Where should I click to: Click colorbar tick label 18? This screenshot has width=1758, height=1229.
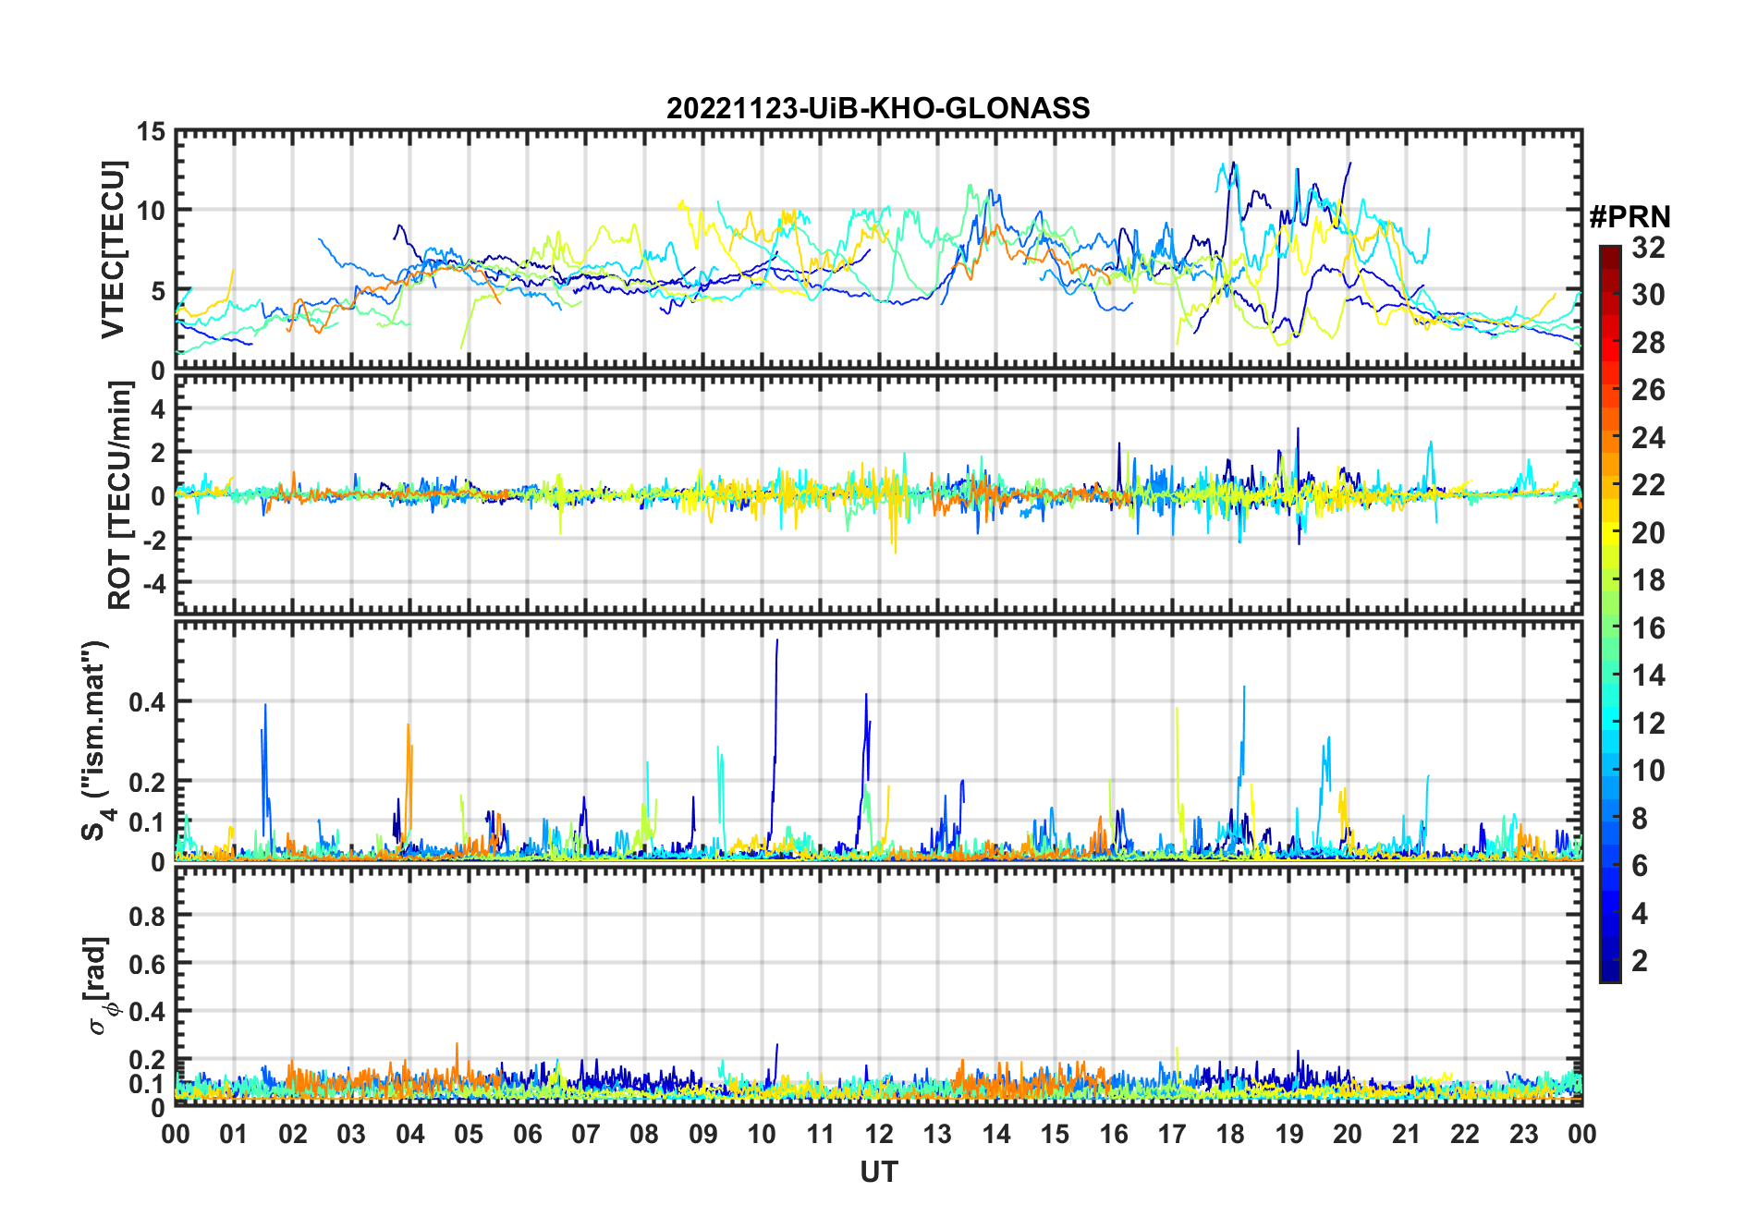(x=1648, y=580)
